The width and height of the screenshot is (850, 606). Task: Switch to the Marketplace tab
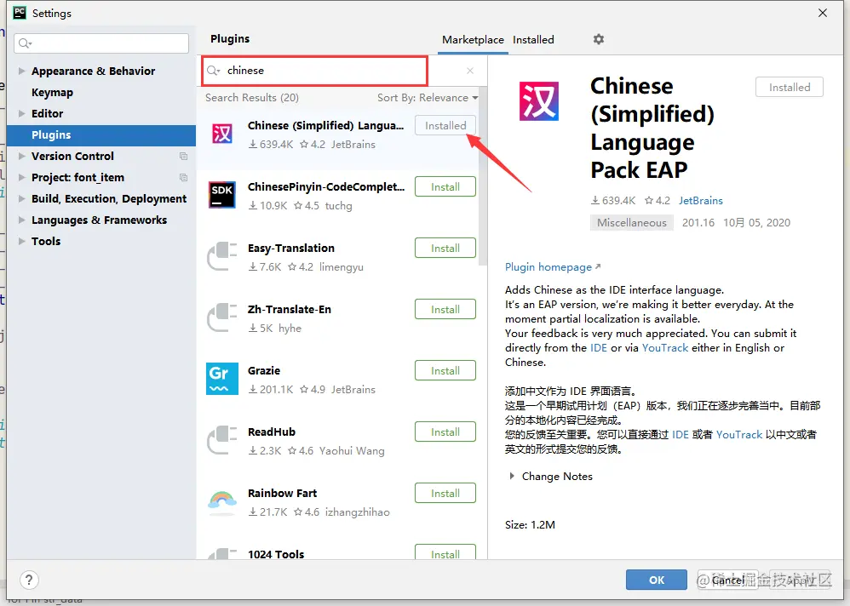click(x=473, y=39)
